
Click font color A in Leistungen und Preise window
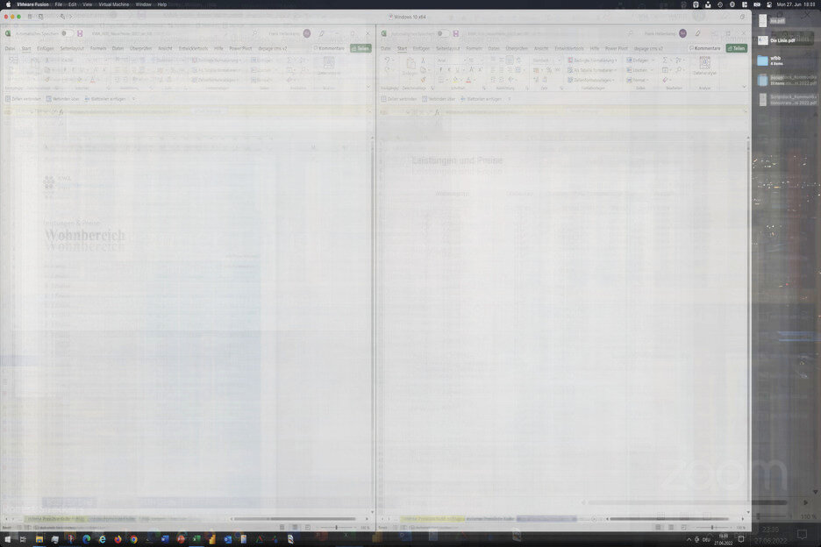click(x=468, y=80)
